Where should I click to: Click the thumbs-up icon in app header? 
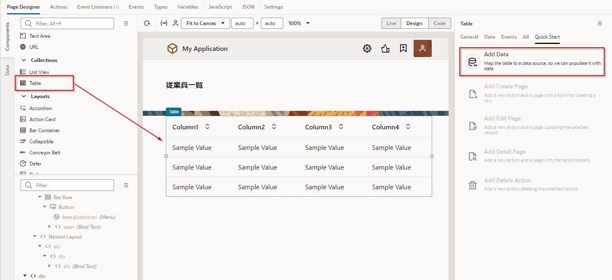tap(385, 48)
